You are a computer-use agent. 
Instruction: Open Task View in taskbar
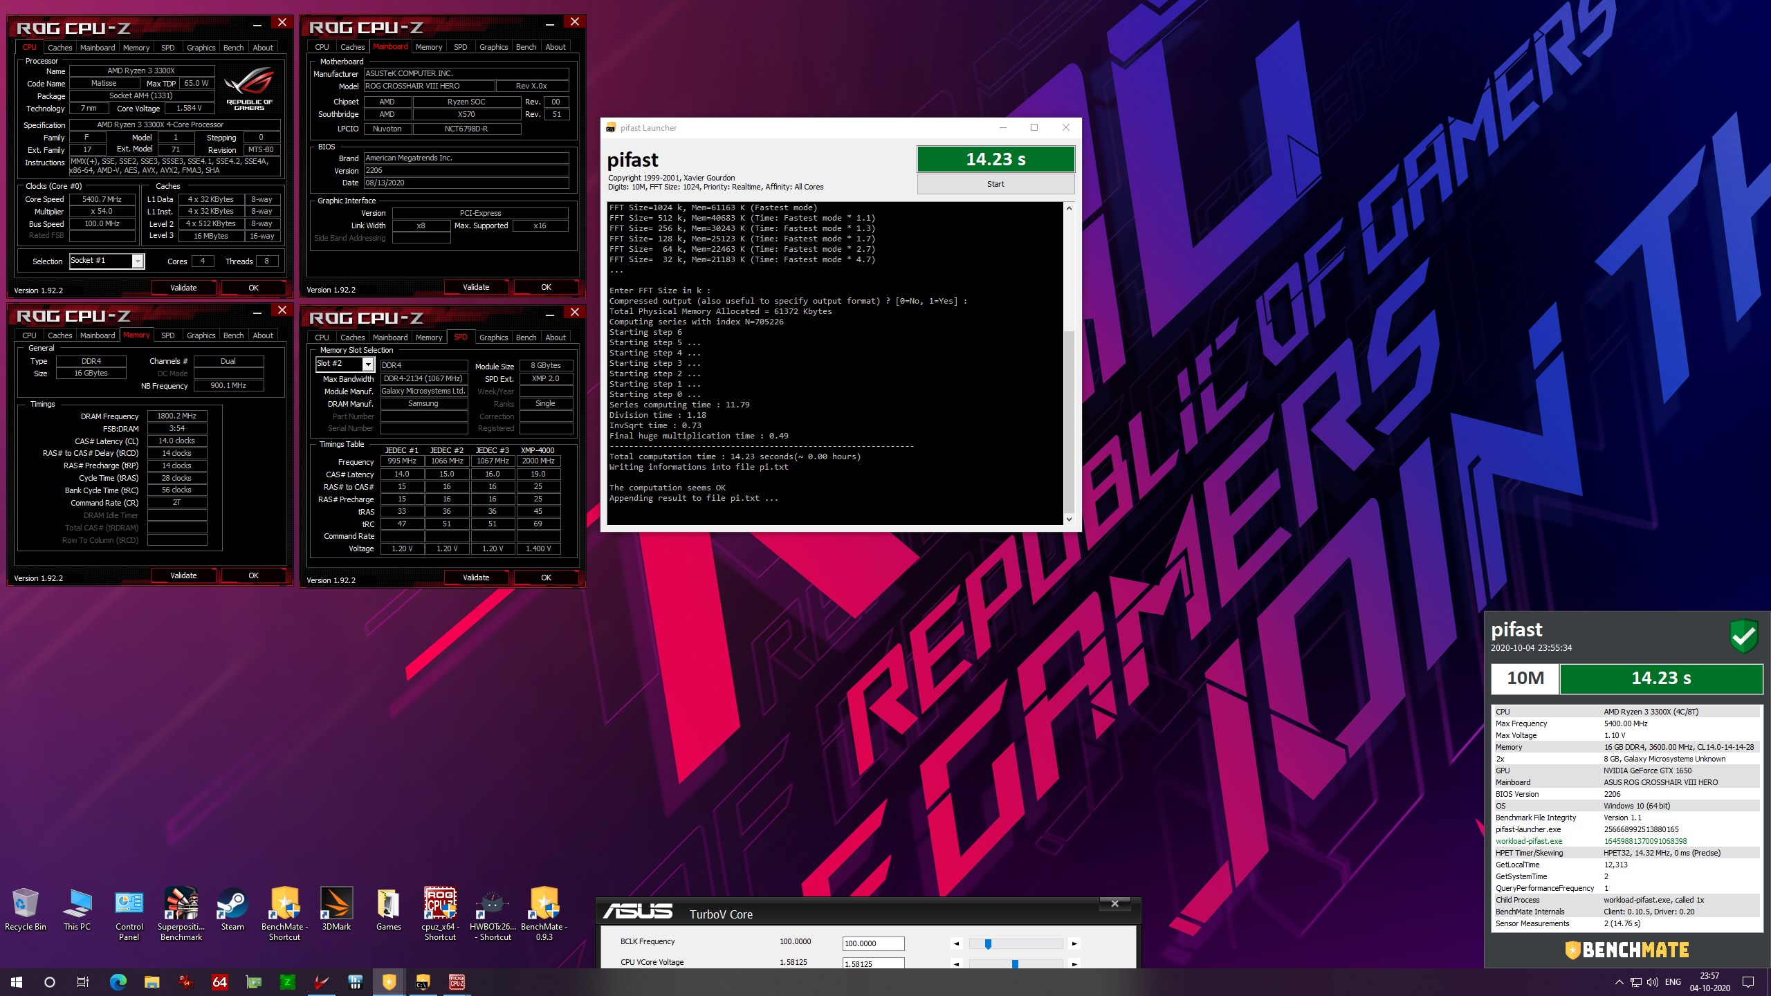[x=83, y=982]
